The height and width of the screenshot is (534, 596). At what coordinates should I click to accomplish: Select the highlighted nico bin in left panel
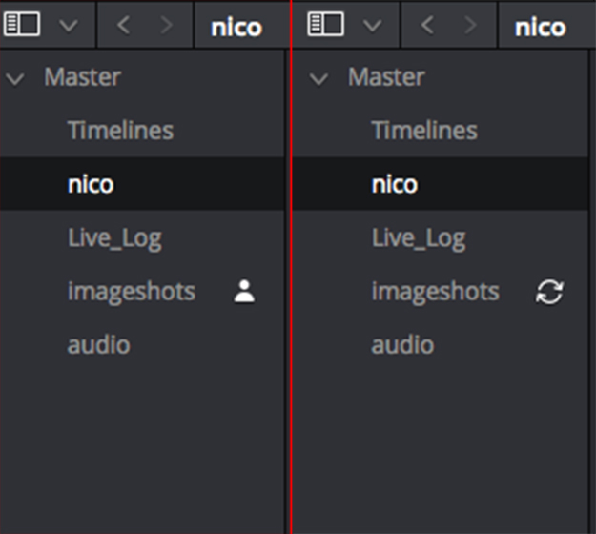coord(91,184)
